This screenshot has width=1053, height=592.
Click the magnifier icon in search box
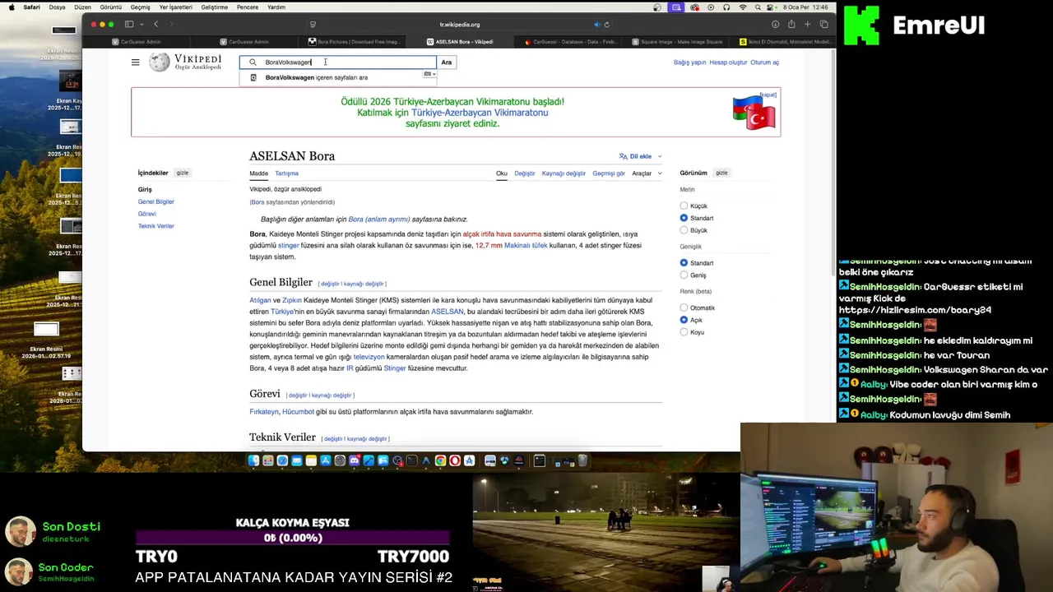point(253,62)
